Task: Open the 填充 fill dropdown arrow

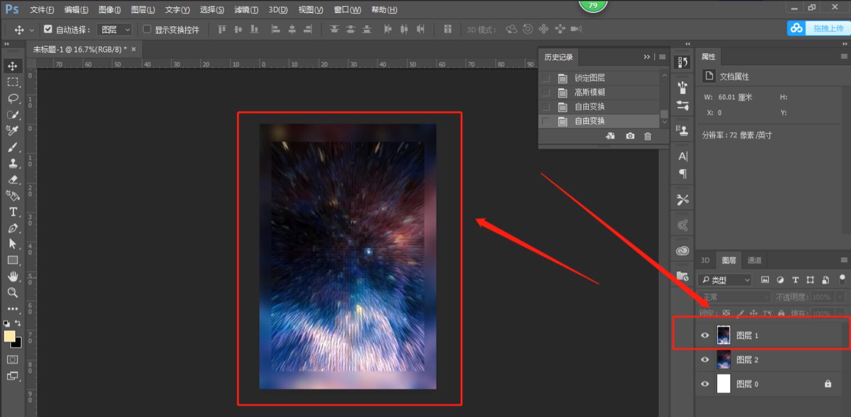Action: [840, 313]
